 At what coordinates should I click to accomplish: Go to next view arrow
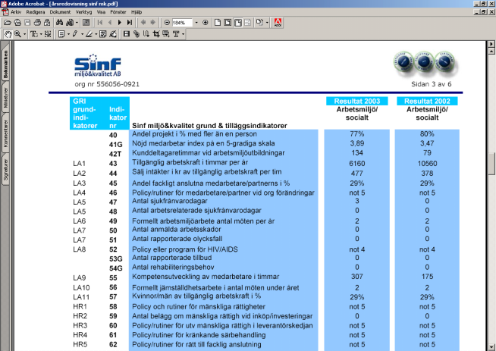click(152, 23)
